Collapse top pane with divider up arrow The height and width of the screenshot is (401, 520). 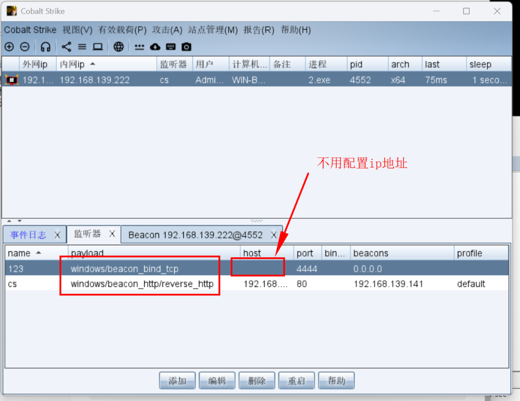click(9, 221)
